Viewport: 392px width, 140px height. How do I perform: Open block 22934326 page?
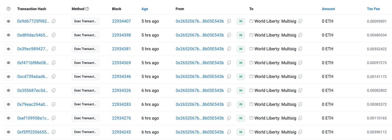122,90
